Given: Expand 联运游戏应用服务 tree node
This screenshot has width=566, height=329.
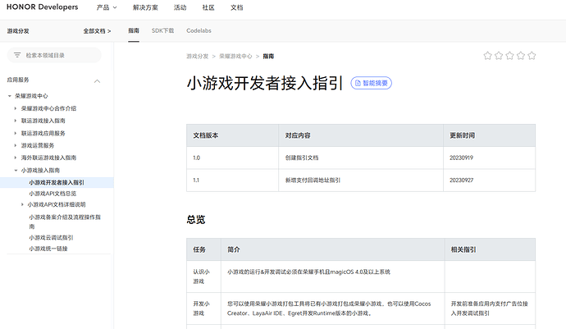Looking at the screenshot, I should (x=15, y=133).
